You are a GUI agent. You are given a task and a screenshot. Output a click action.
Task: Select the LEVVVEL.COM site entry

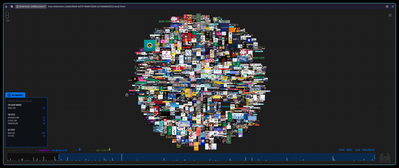[x=26, y=121]
